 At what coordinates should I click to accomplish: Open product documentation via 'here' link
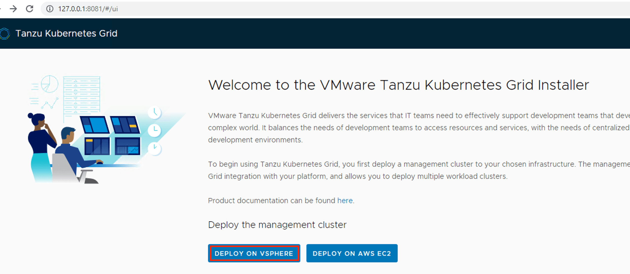coord(345,201)
